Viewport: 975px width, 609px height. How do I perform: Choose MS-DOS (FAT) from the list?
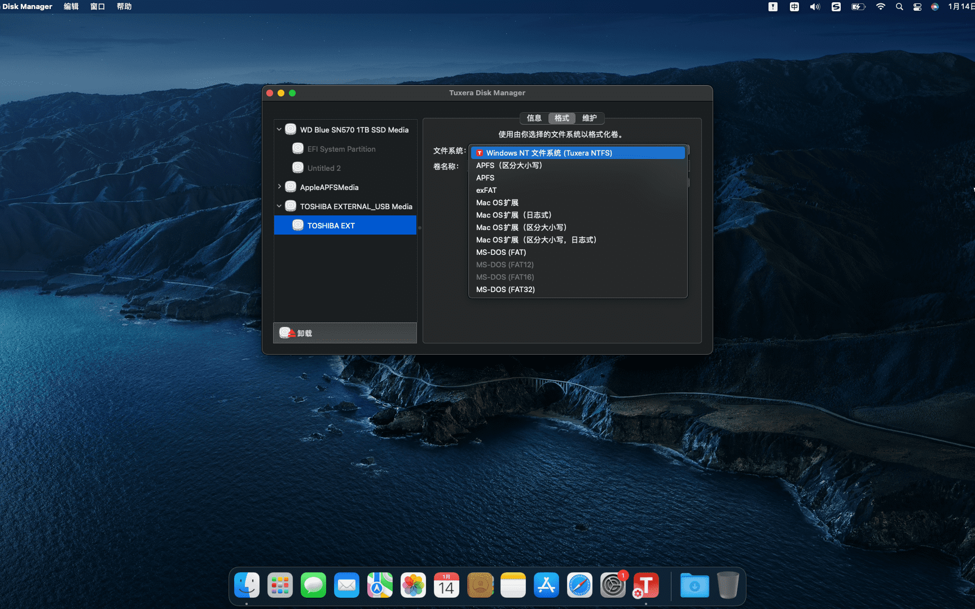point(578,252)
